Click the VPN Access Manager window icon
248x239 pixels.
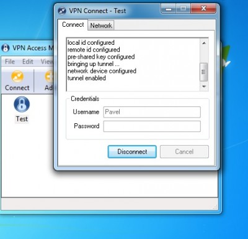coord(6,48)
